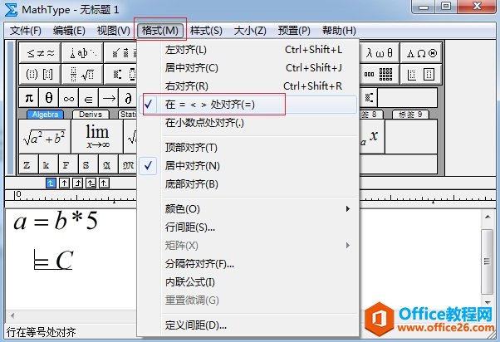
Task: Select 顶部对齐(T) option
Action: click(248, 148)
